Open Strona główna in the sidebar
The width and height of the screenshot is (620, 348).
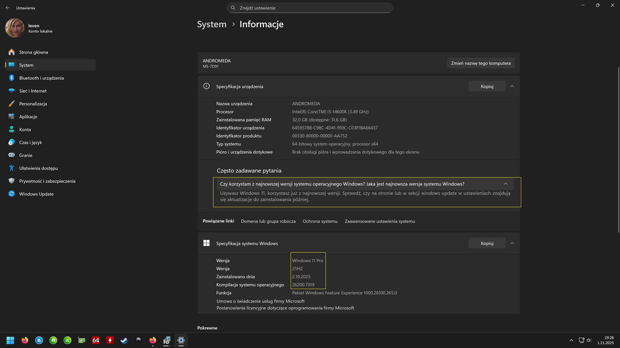click(50, 52)
